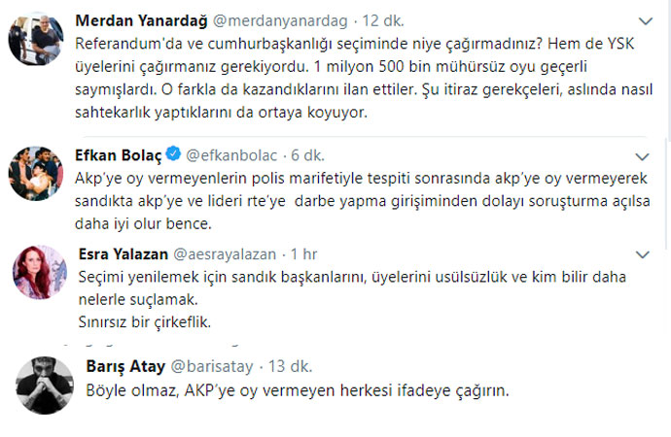
Task: Open the Esra Yalazan name link
Action: pos(121,254)
